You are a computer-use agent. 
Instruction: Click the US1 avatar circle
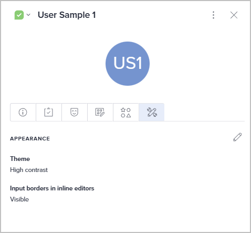pos(128,64)
